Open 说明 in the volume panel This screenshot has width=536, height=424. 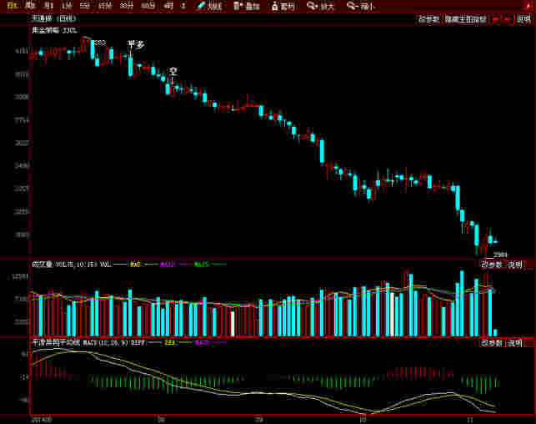coord(514,265)
